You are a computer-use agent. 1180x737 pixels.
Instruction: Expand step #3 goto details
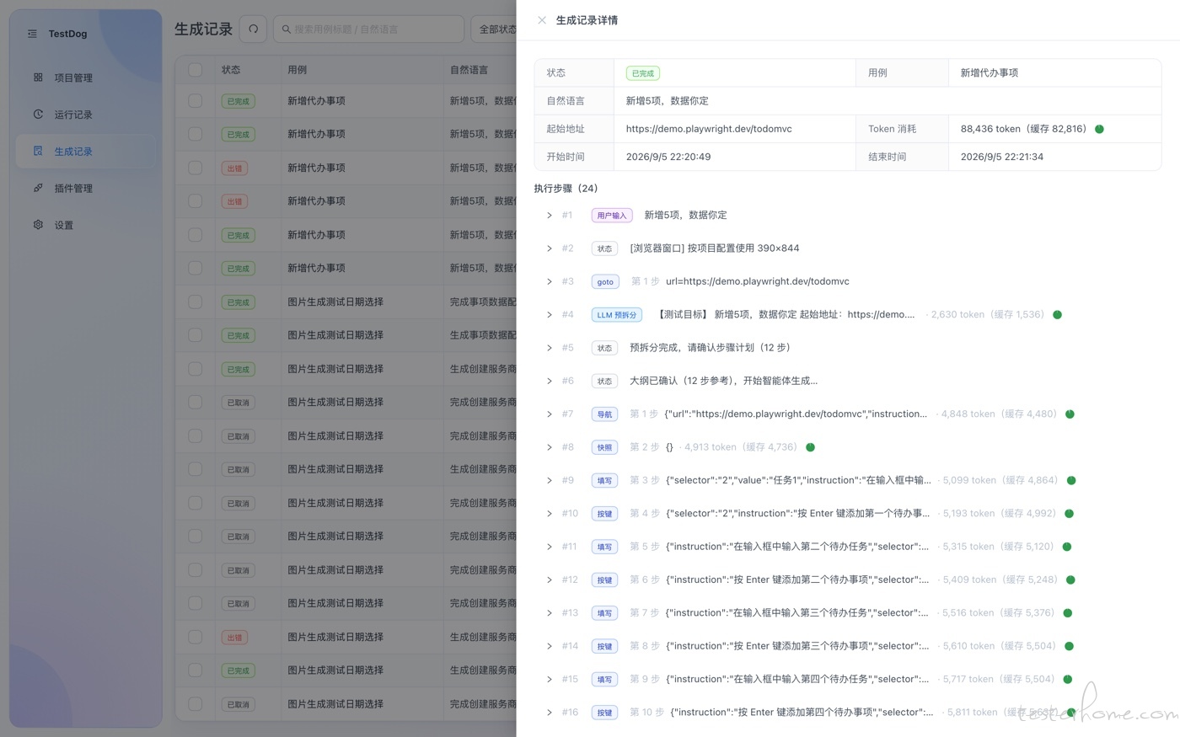pos(550,281)
